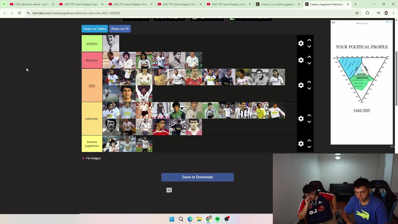Open AdChoices icon on political ad

point(388,22)
